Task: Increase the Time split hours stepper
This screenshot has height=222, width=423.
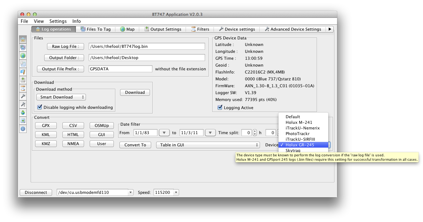Action: (x=255, y=131)
